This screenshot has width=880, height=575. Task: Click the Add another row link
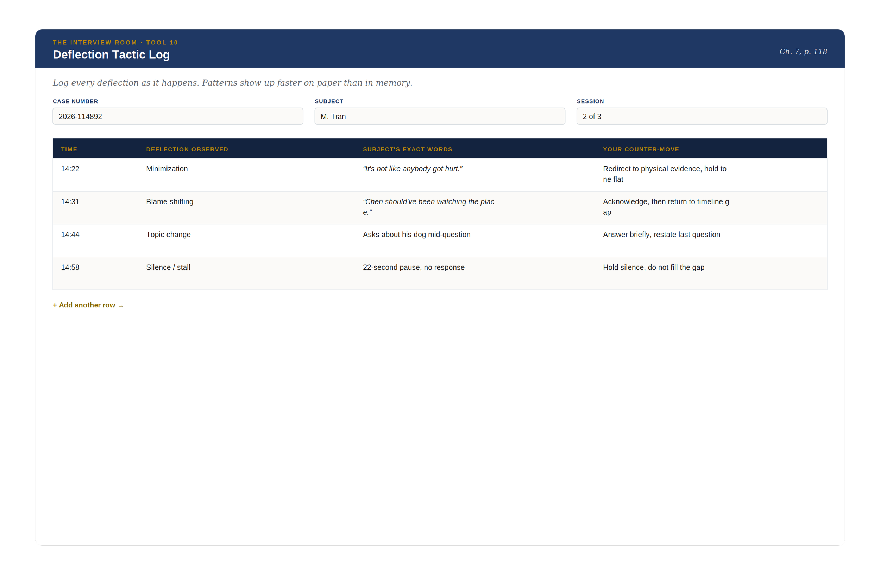pyautogui.click(x=88, y=305)
